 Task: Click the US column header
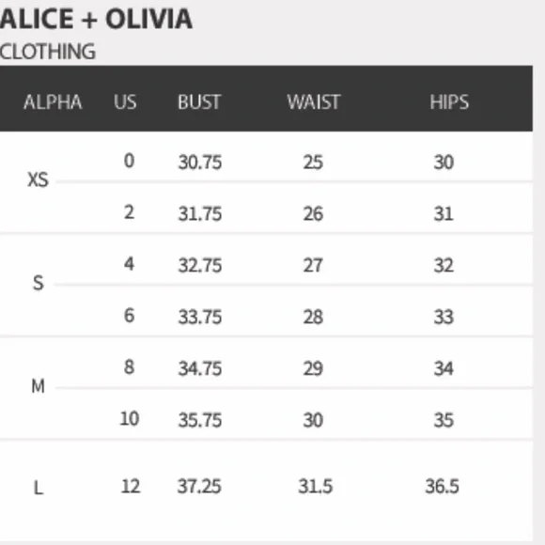(x=125, y=102)
